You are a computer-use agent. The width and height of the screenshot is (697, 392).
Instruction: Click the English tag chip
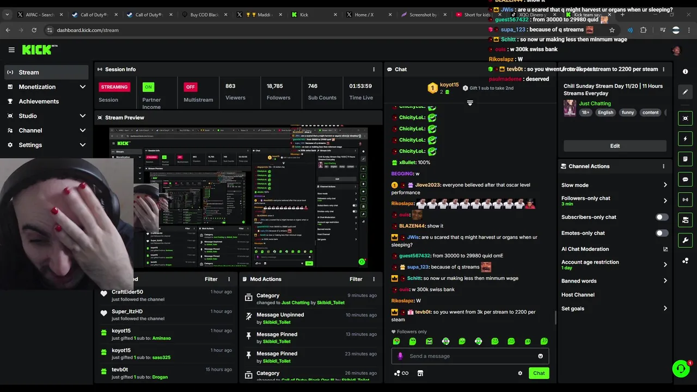606,113
